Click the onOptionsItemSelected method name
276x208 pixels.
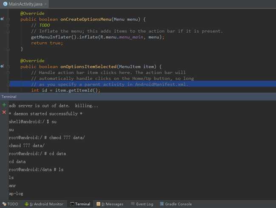pos(88,67)
